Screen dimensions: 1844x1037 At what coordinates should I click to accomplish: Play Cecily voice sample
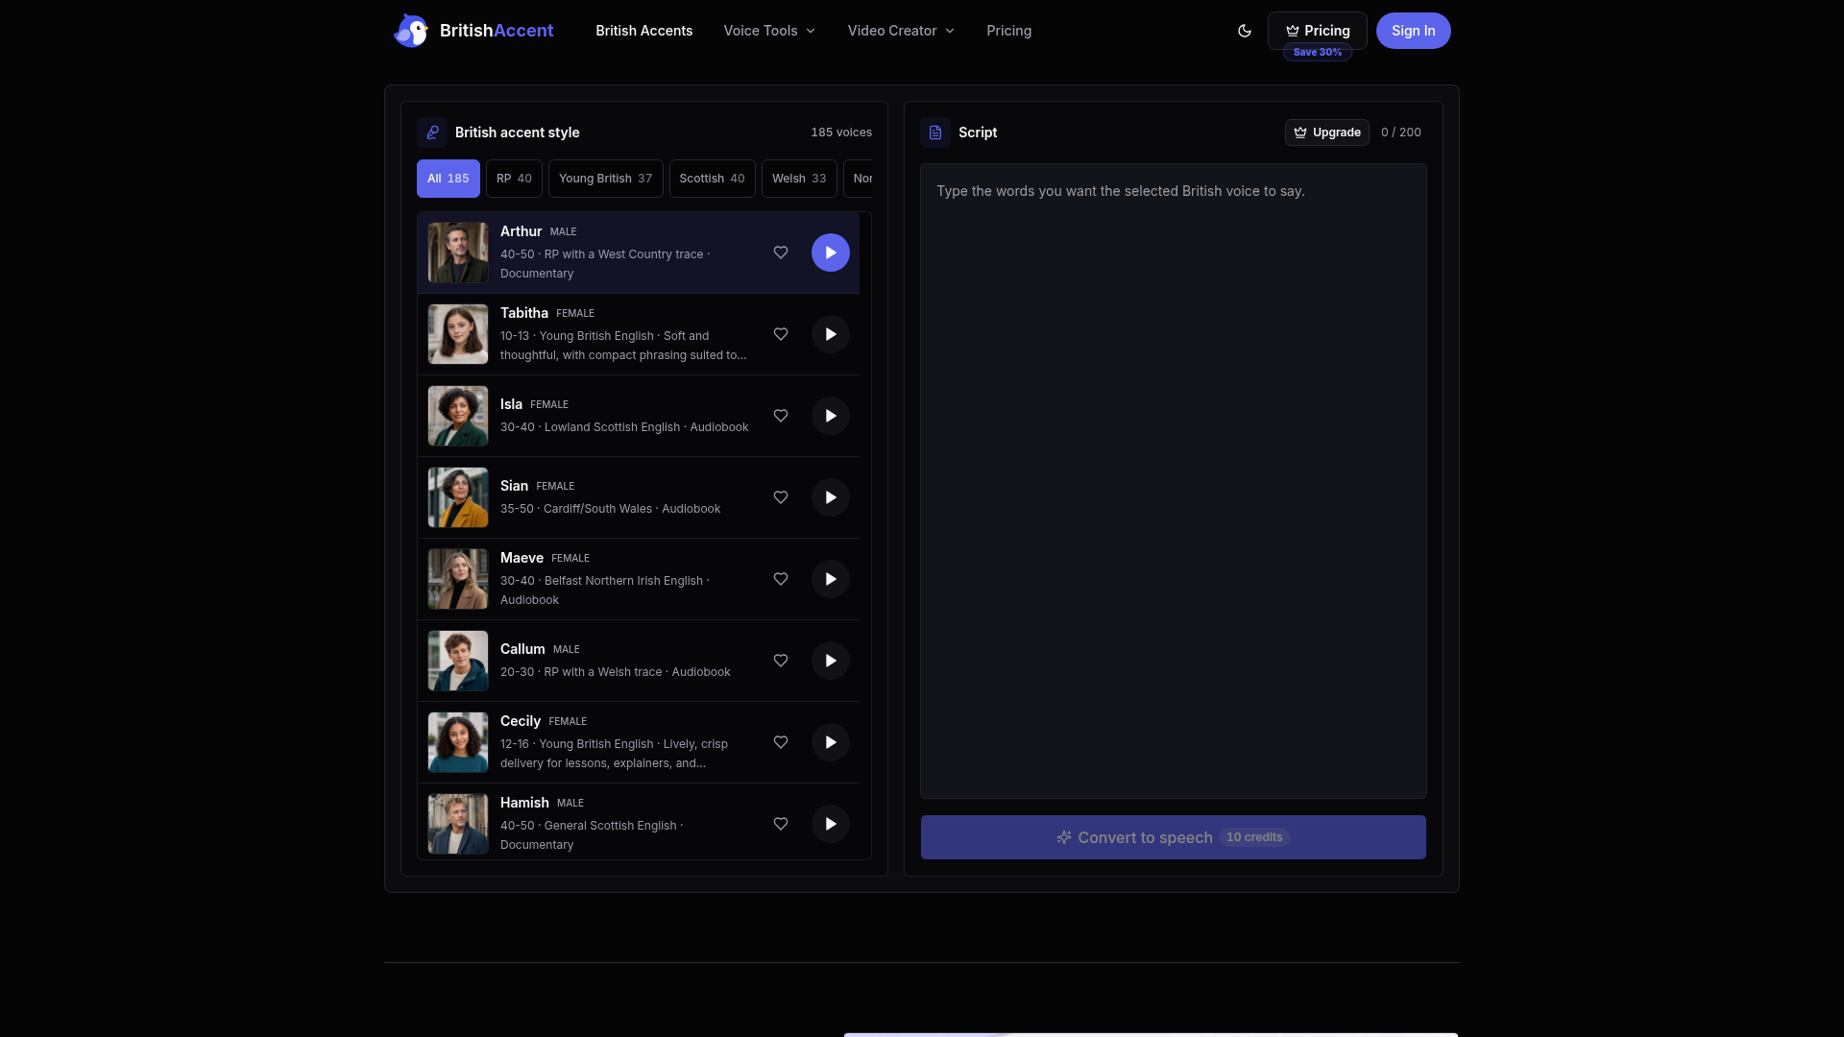831,742
